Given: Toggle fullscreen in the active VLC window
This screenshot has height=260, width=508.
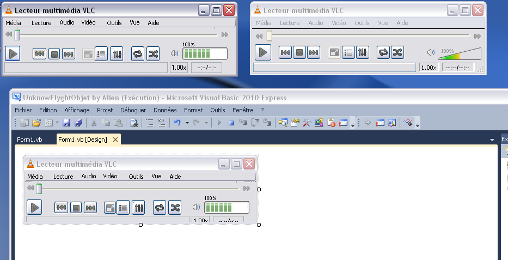Looking at the screenshot, I should coord(88,54).
